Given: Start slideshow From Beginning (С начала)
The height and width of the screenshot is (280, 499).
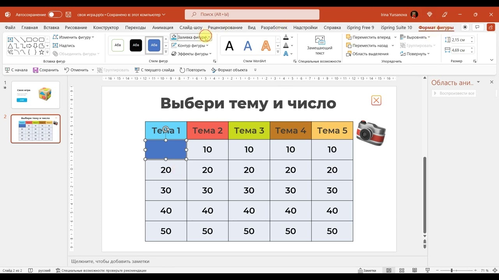Looking at the screenshot, I should tap(16, 70).
